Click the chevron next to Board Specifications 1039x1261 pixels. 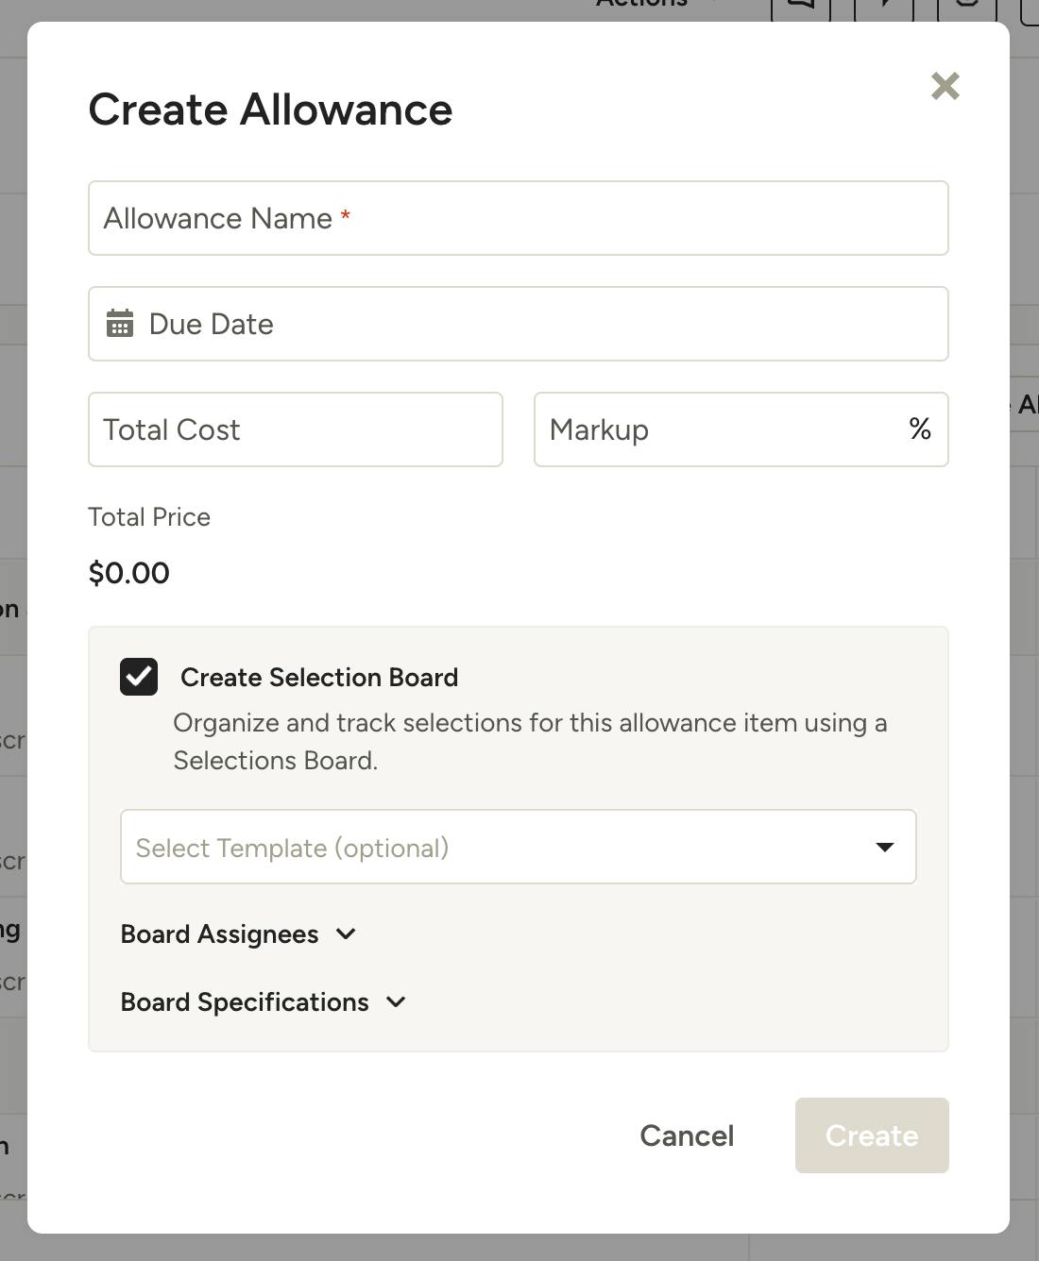pos(396,1001)
